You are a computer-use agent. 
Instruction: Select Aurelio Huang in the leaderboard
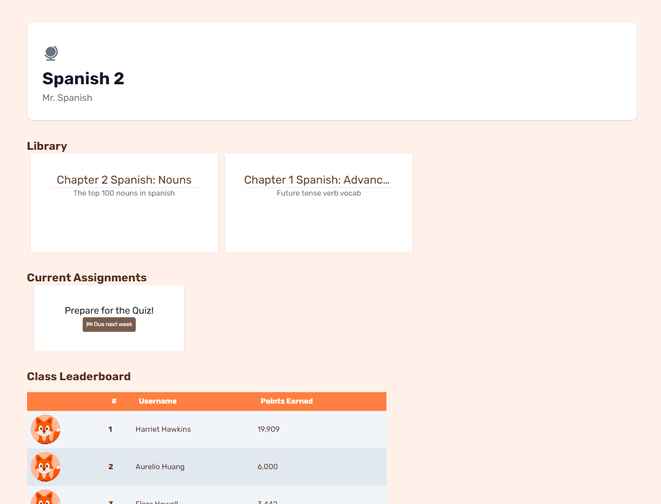(160, 467)
